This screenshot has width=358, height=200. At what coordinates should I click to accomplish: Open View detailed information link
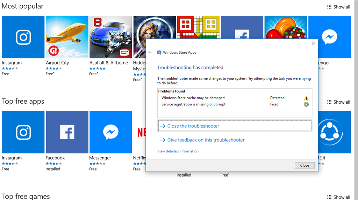[178, 151]
